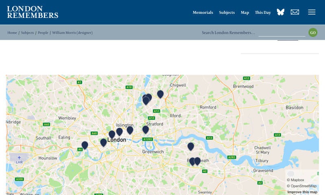Screen dimensions: 325x195
Task: Click Improve this map link
Action: click(302, 192)
